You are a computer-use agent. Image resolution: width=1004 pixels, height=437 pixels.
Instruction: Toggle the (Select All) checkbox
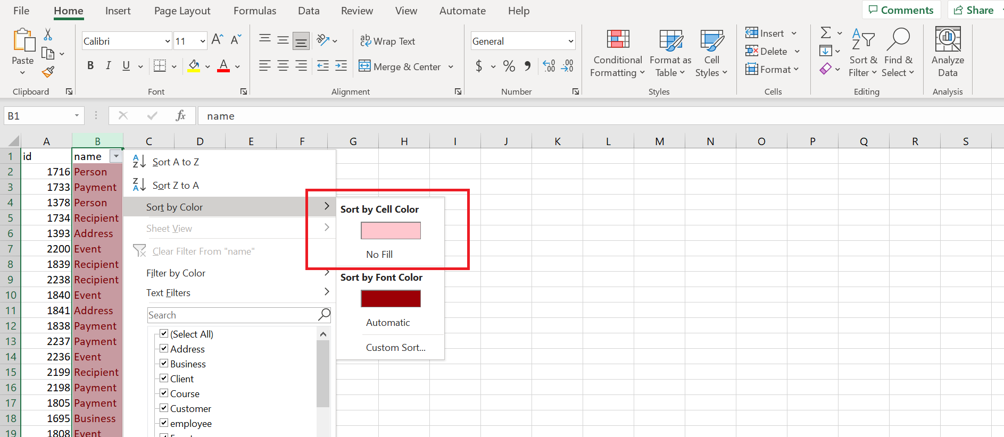(164, 334)
